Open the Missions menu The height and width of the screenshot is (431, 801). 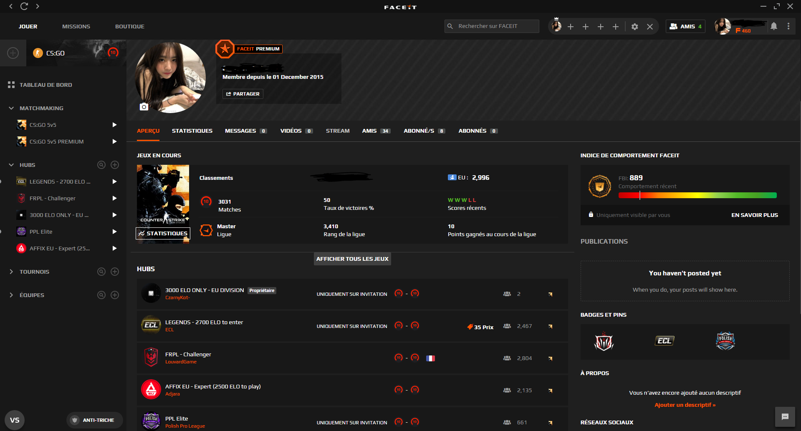76,26
